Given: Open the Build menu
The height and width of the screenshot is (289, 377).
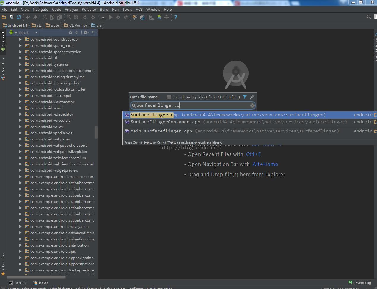Looking at the screenshot, I should [x=104, y=9].
